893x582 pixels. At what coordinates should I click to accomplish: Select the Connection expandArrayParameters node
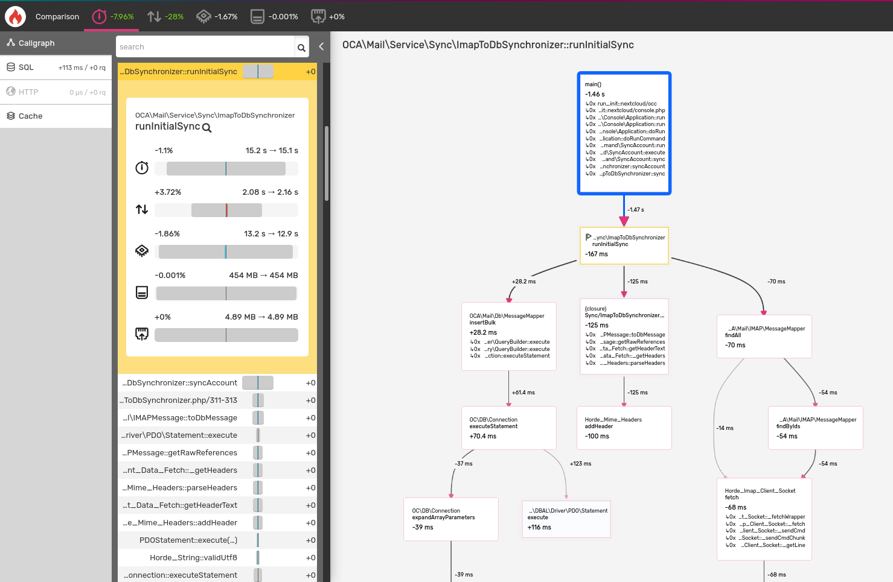pos(451,519)
